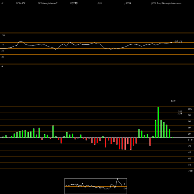Click the "SI MunafaSutraR" header text
194x194 pixels.
click(48, 3)
